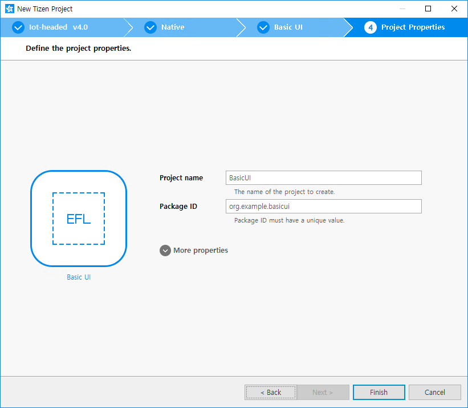Viewport: 468px width, 408px height.
Task: Return to the Native wizard step
Action: tap(173, 27)
